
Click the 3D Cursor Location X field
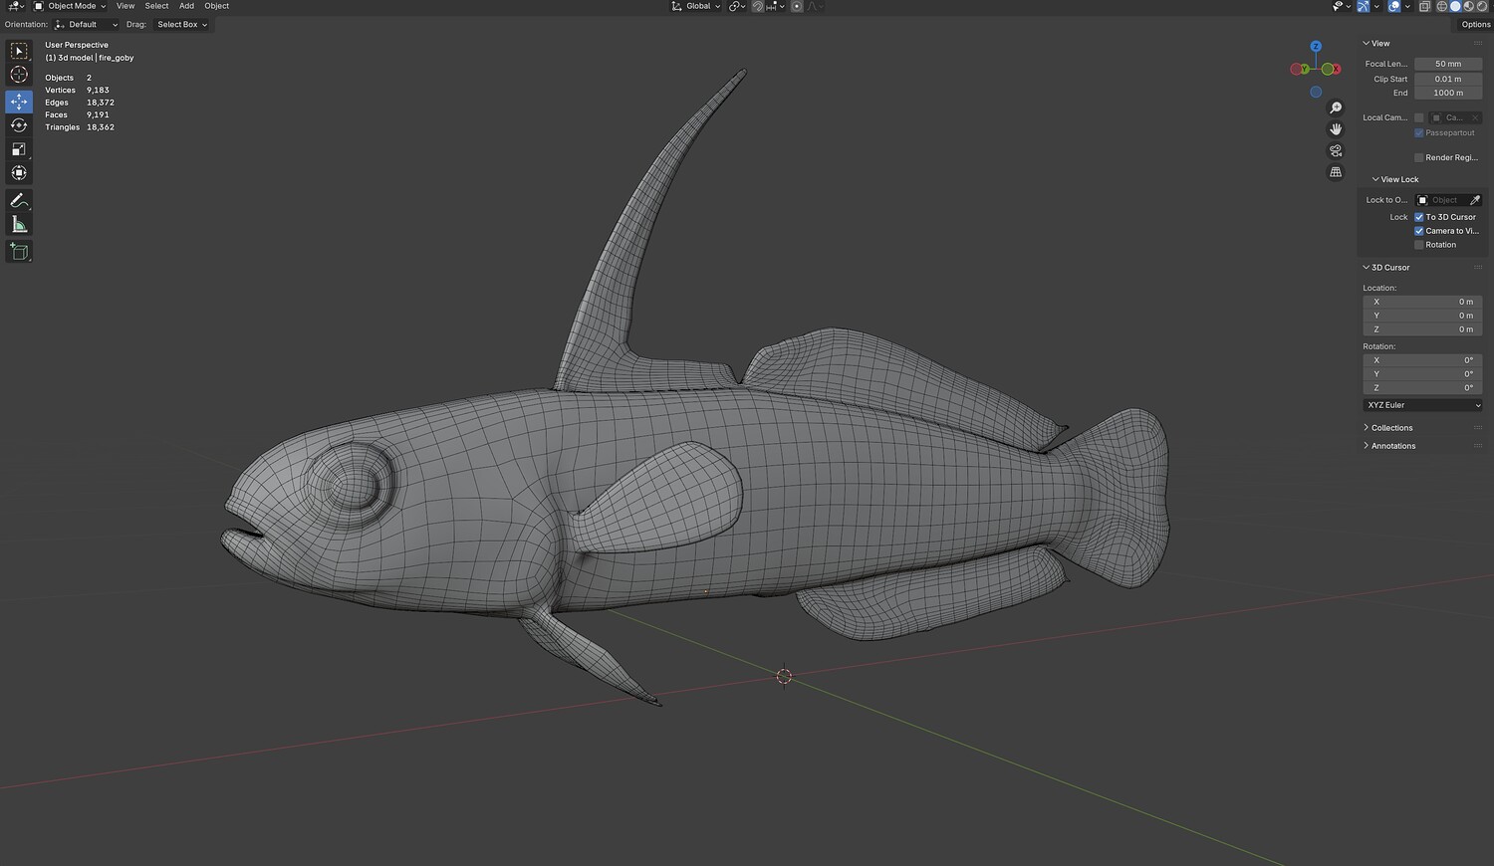[x=1422, y=302]
